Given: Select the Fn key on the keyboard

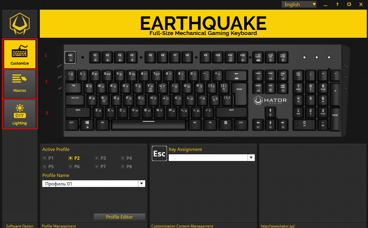Looking at the screenshot, I should (210, 125).
